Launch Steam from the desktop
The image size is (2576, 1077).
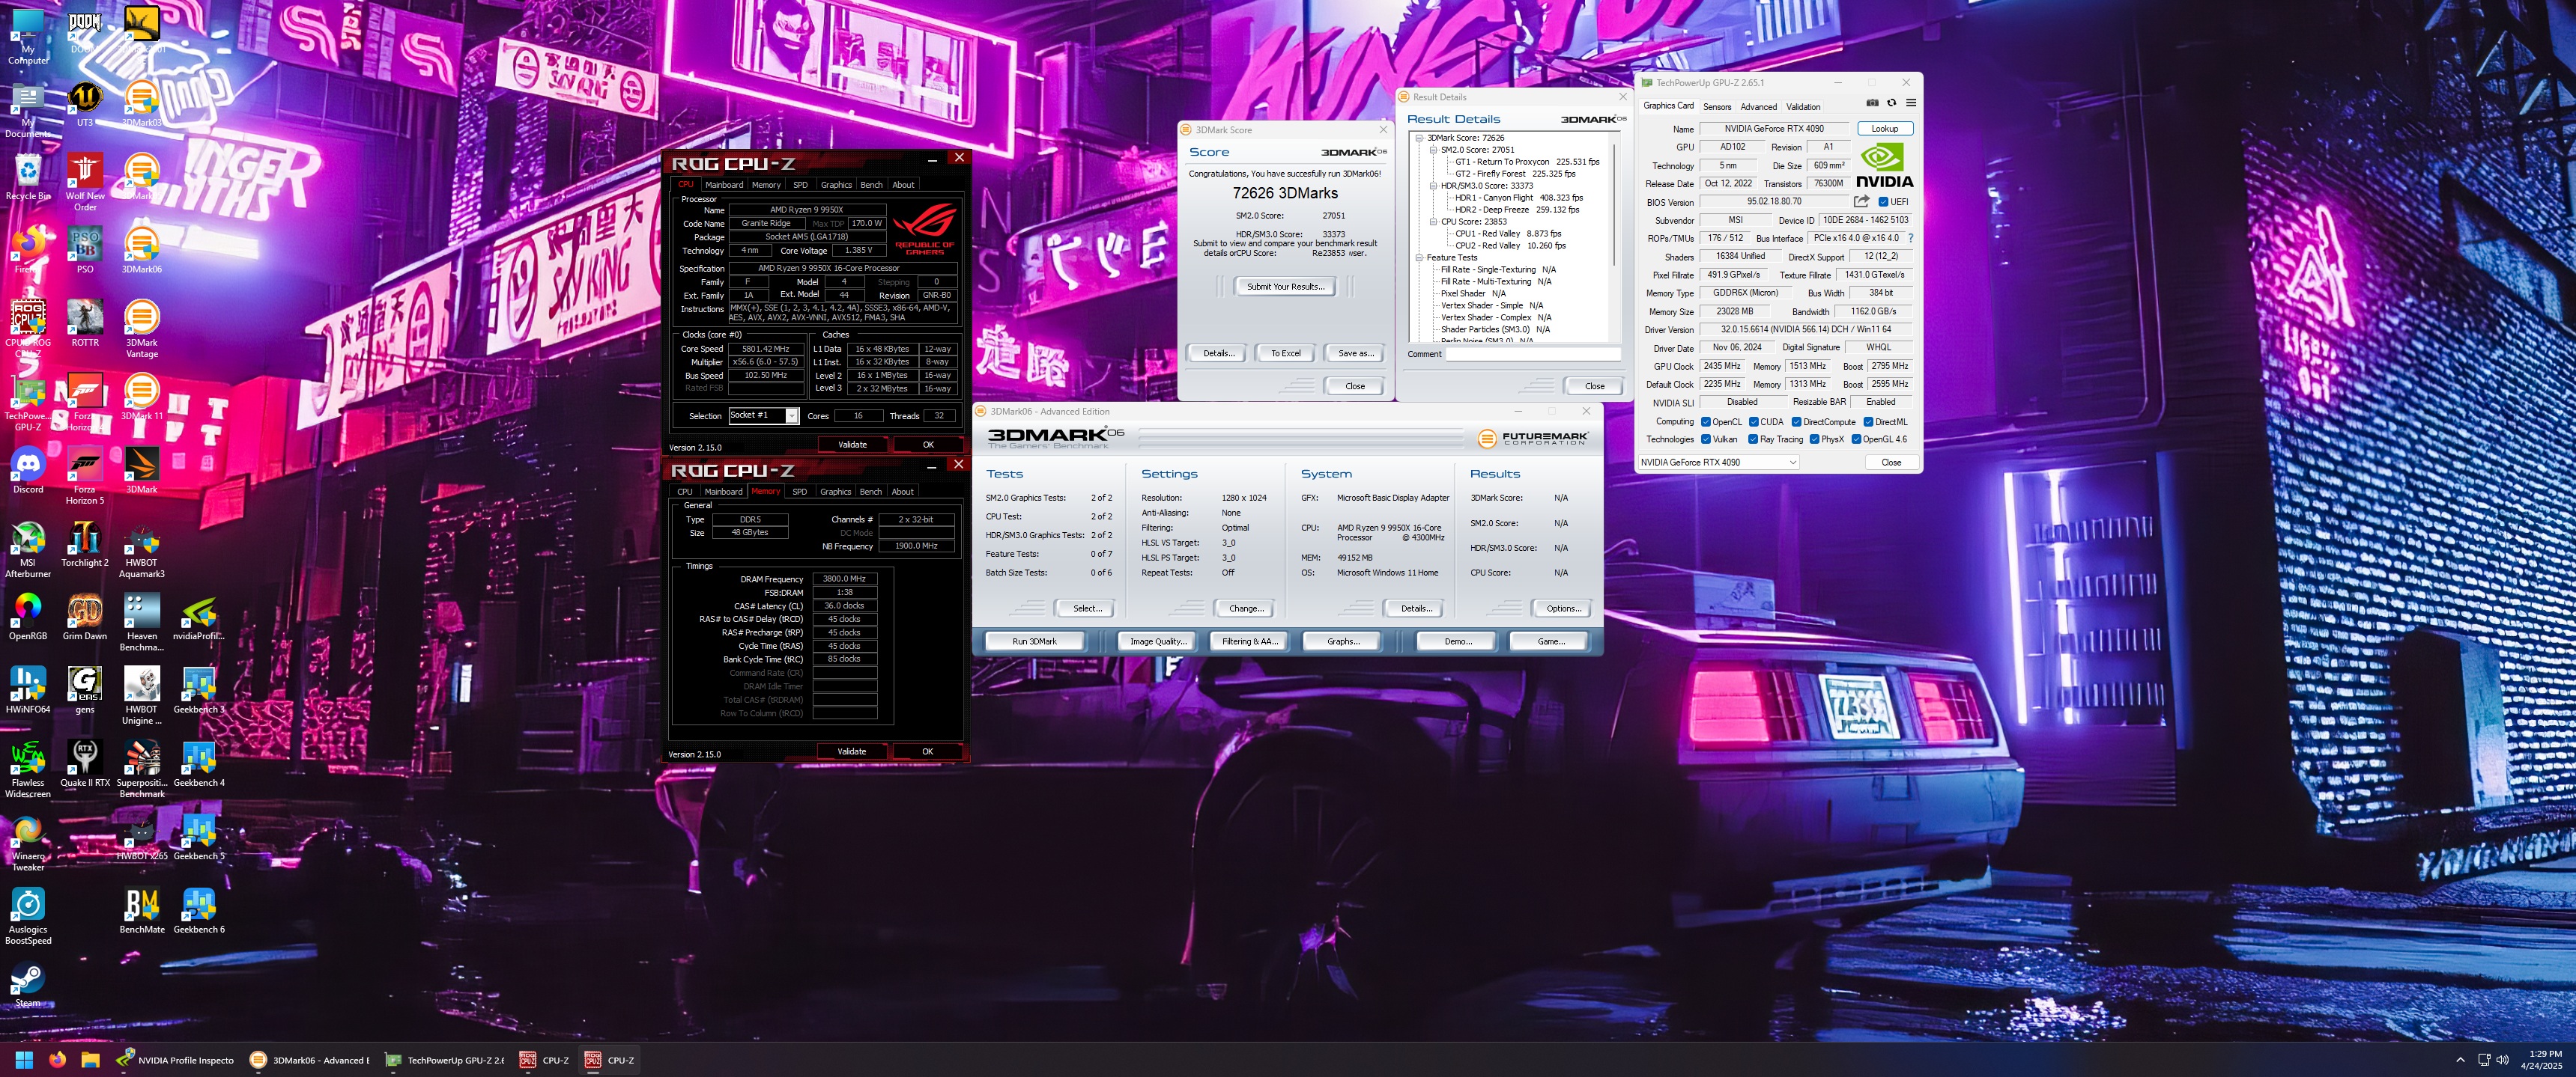(x=28, y=985)
